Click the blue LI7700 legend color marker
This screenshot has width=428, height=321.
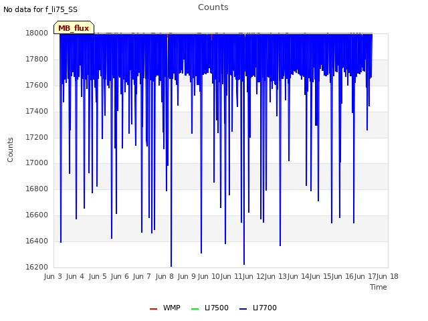tap(243, 309)
